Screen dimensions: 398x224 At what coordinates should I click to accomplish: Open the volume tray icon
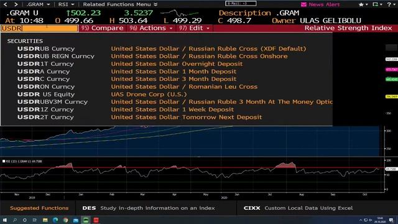click(371, 220)
